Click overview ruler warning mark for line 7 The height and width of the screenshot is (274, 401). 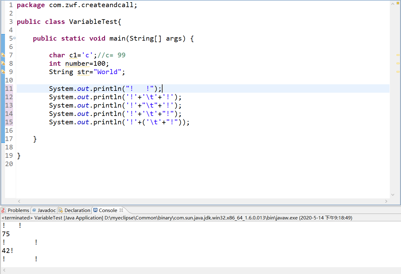[x=398, y=55]
